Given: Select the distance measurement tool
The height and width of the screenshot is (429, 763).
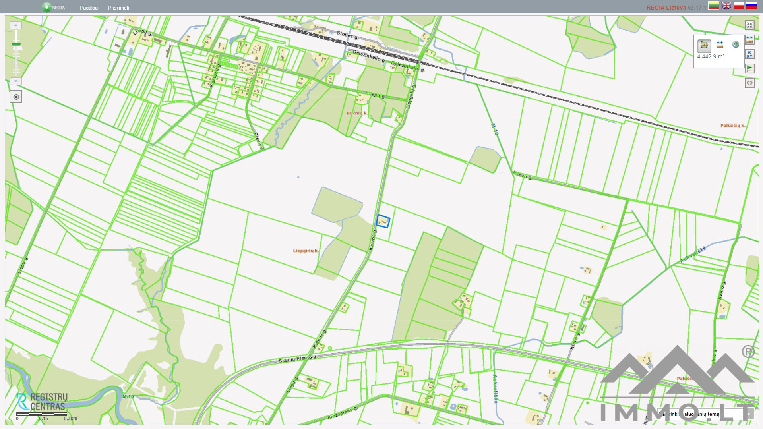Looking at the screenshot, I should point(720,44).
